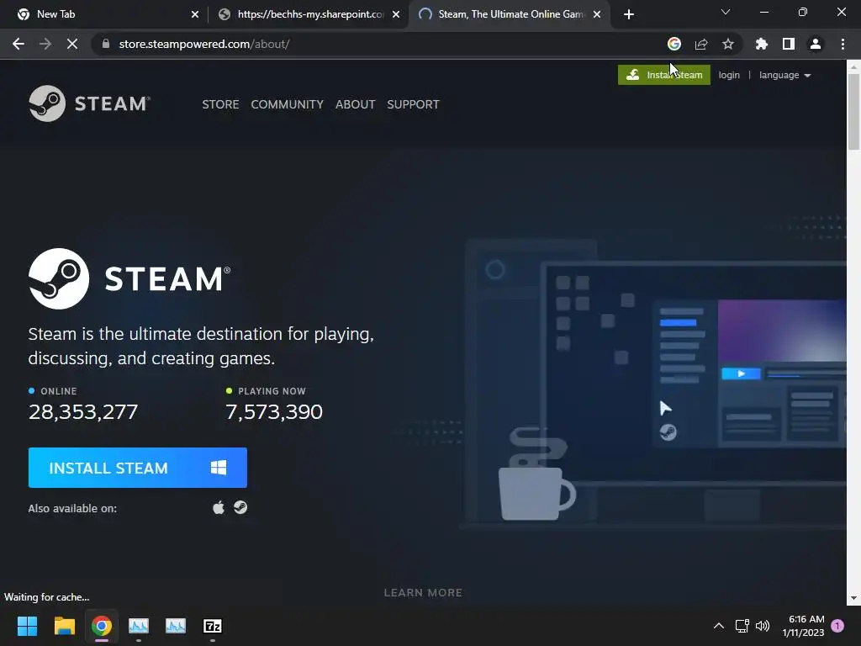Click the Chrome taskbar icon

click(102, 626)
